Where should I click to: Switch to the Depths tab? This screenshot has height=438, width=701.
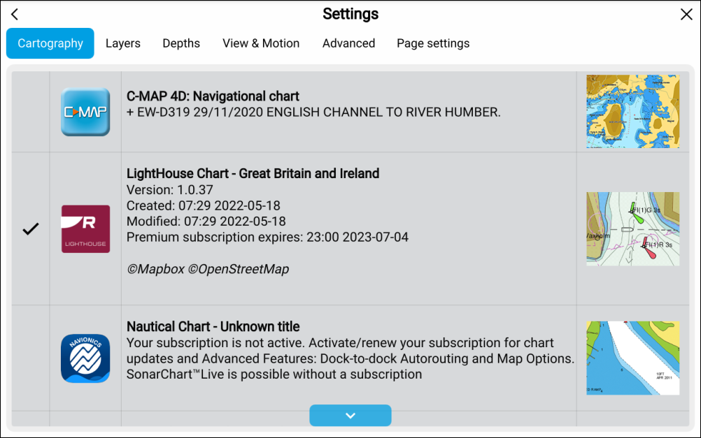click(181, 43)
